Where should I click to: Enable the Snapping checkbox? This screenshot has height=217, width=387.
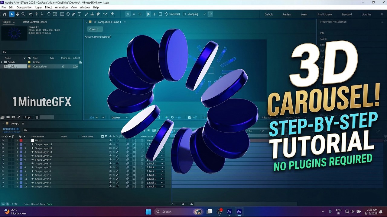[x=184, y=14]
